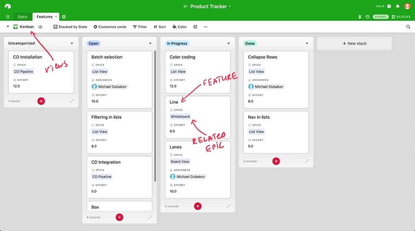Click the Airtable logo icon
415x231 pixels.
click(x=8, y=6)
